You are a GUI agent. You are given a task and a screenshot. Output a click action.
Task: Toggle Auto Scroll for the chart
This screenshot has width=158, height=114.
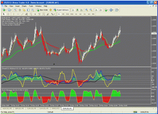click(x=96, y=10)
